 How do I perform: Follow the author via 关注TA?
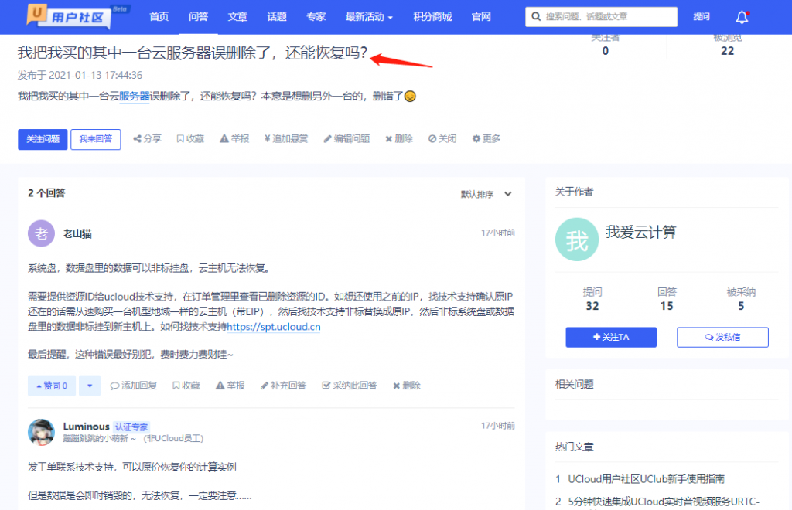pos(611,337)
